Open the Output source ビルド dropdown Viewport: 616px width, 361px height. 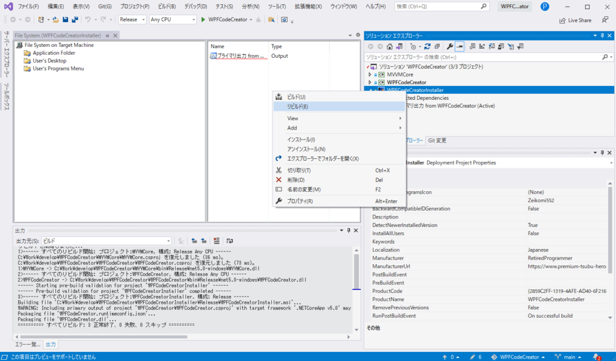click(x=107, y=241)
